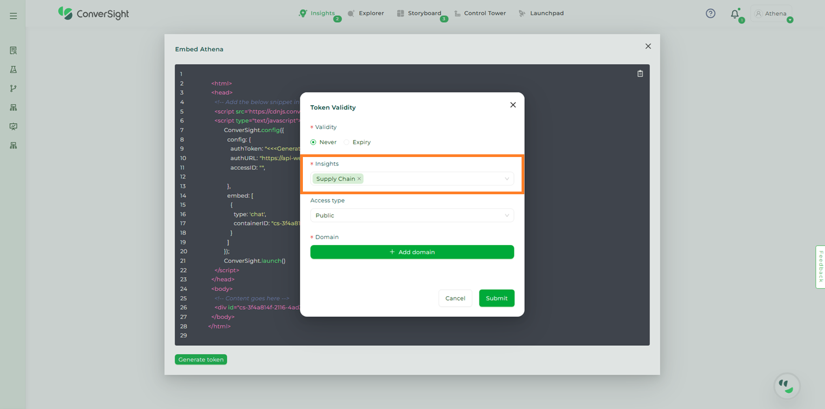The image size is (825, 409).
Task: Open the notifications bell icon
Action: pyautogui.click(x=735, y=14)
